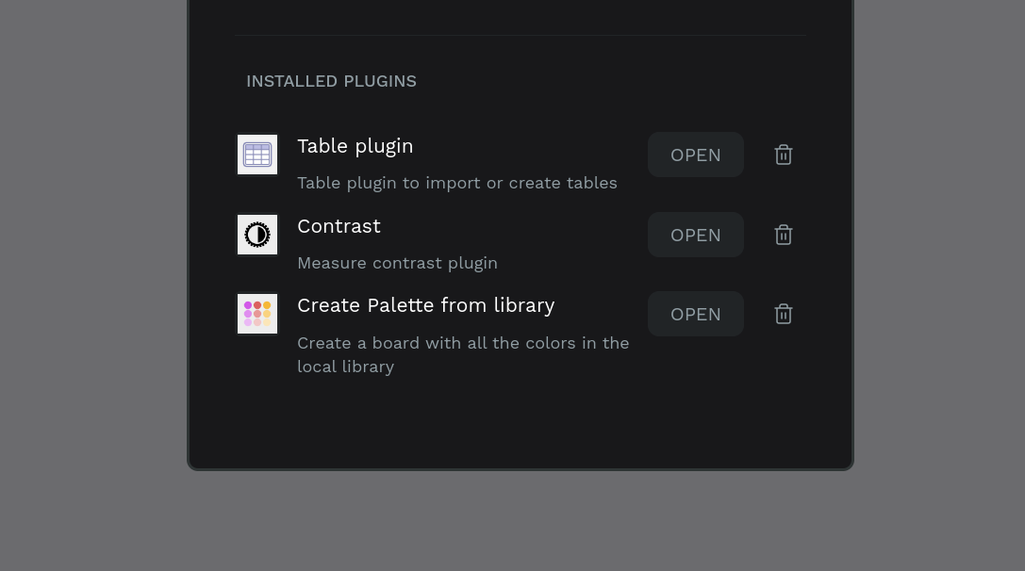
Task: Launch the Contrast plugin with Open
Action: (x=695, y=235)
